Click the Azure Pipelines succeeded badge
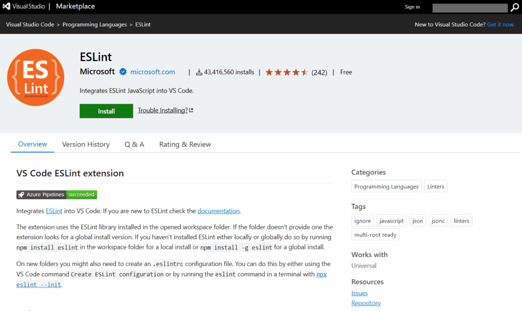522x311 pixels. (x=57, y=194)
